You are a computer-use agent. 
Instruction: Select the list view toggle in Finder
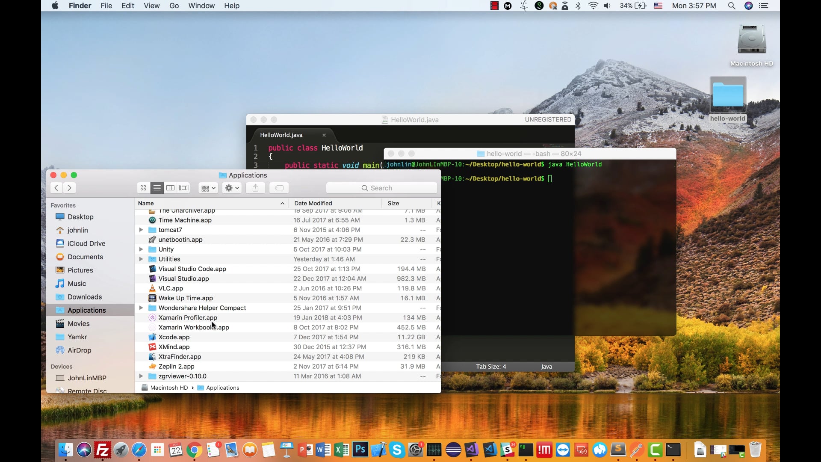tap(157, 188)
